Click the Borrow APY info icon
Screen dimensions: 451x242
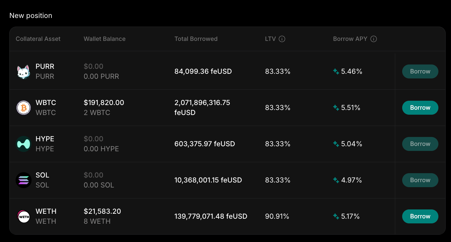click(374, 39)
